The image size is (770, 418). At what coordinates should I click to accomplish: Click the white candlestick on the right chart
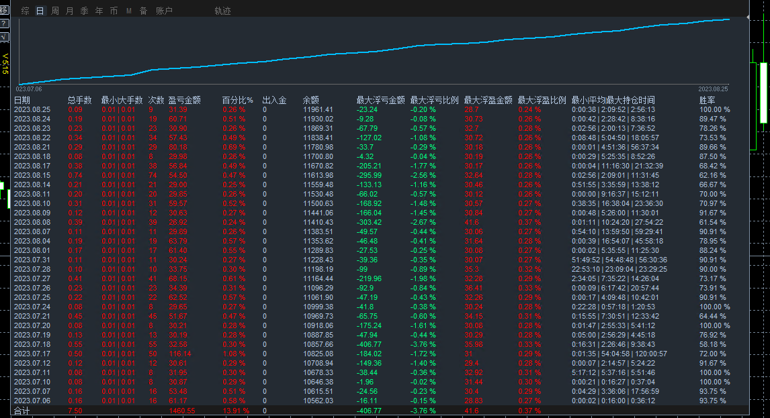(763, 92)
